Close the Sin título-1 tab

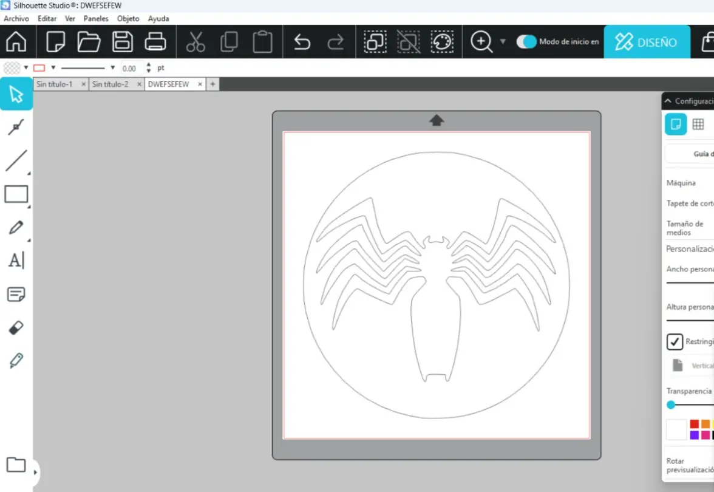pyautogui.click(x=83, y=84)
